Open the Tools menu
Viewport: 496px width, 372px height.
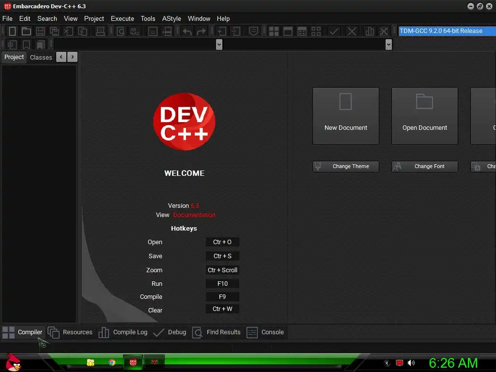[x=148, y=19]
